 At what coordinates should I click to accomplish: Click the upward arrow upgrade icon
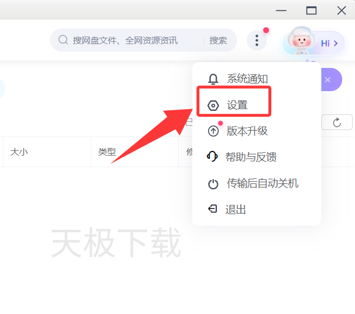pos(213,131)
